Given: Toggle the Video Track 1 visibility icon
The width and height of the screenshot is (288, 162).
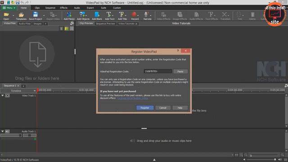Looking at the screenshot, I should click(7, 95).
